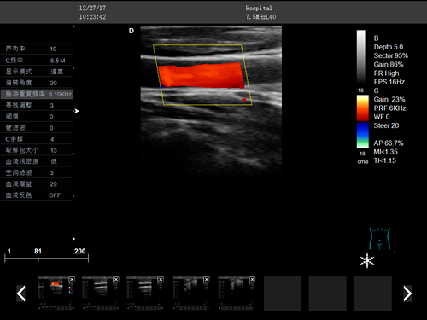Open the abdomen body mark icon
This screenshot has height=320, width=427.
tap(379, 239)
